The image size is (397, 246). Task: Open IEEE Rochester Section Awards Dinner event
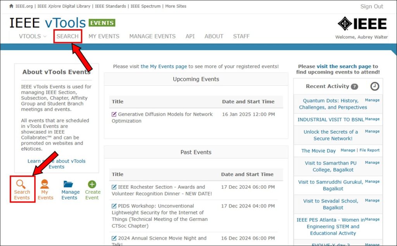162,190
